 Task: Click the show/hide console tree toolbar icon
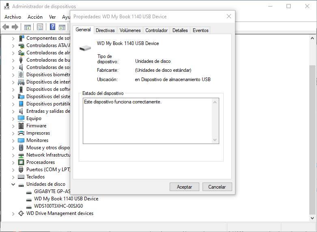tap(28, 27)
